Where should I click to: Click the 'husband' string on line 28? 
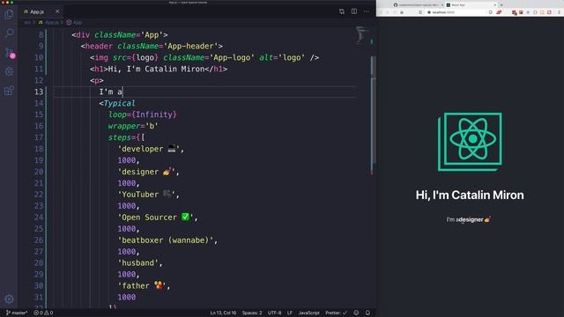[137, 262]
